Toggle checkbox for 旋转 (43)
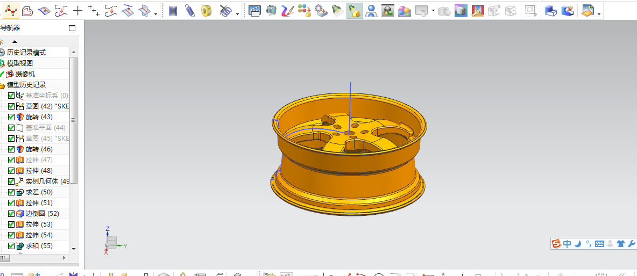This screenshot has width=637, height=276. (11, 117)
